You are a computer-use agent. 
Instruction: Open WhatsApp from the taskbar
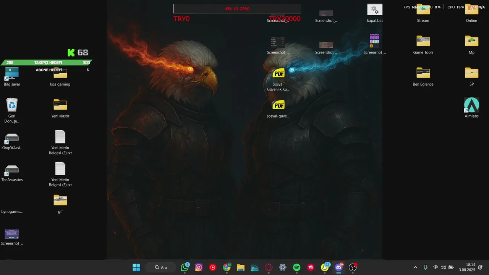pyautogui.click(x=185, y=267)
